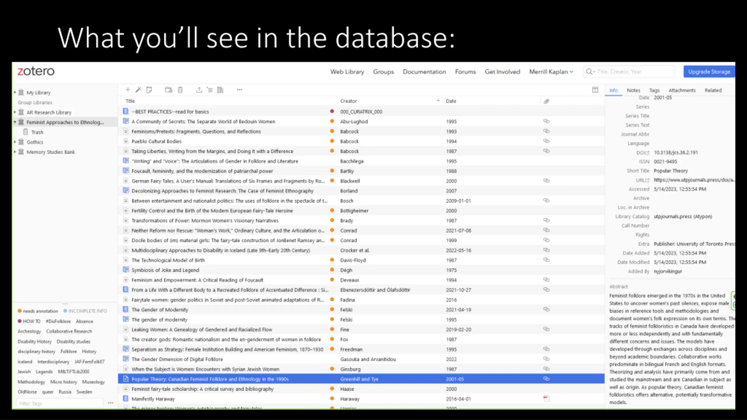Toggle the 'needs annotation' orange tag filter
Image resolution: width=747 pixels, height=420 pixels.
pos(38,311)
